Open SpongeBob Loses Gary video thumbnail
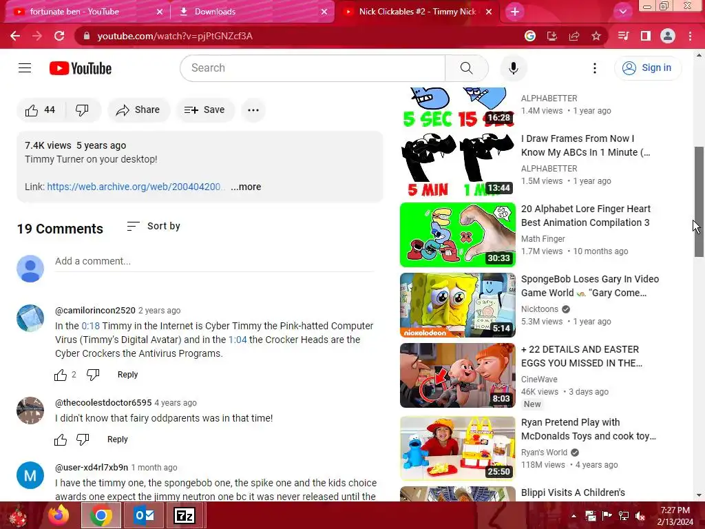The image size is (705, 529). [x=458, y=305]
